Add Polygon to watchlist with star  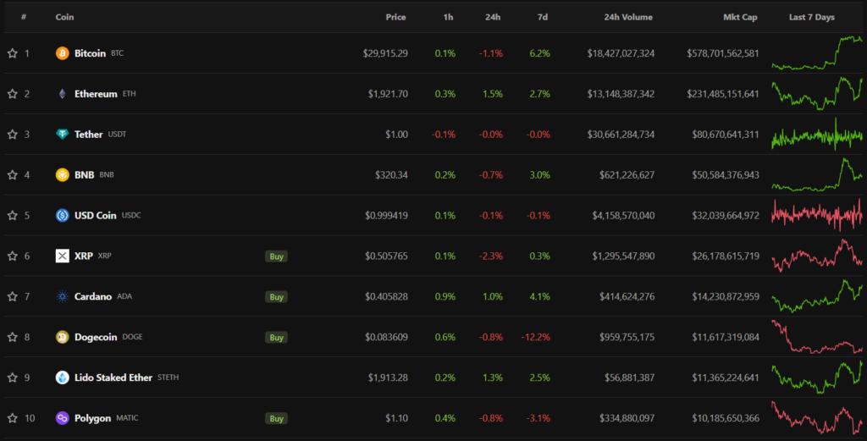13,418
